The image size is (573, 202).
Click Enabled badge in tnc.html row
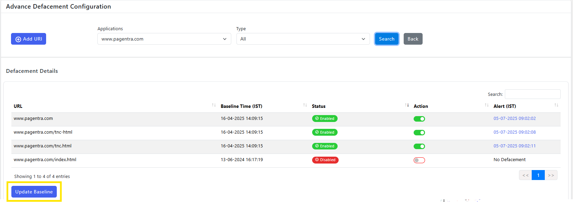pos(325,146)
